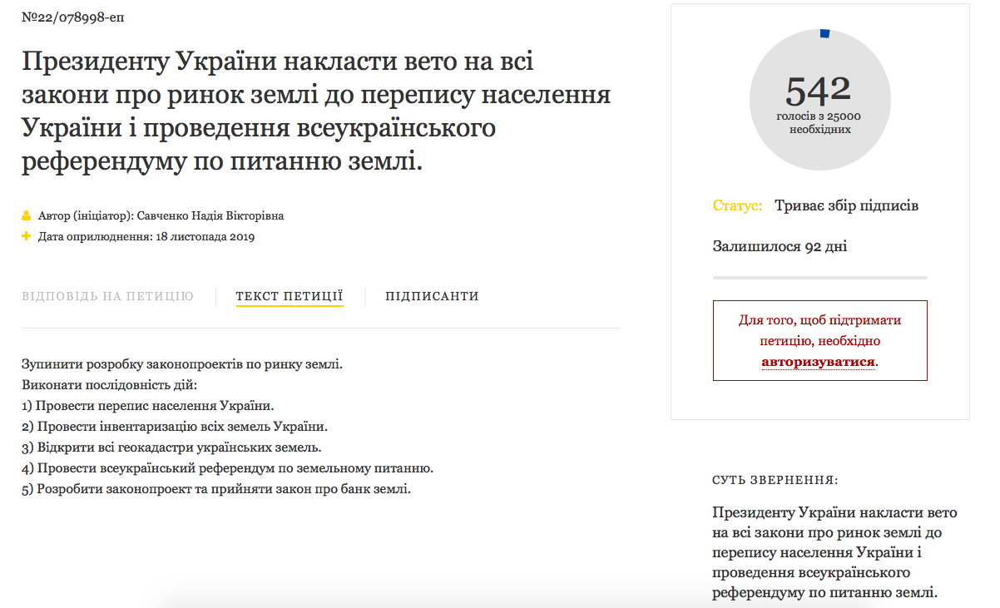The width and height of the screenshot is (1000, 608).
Task: Click the yellow author person icon
Action: [x=27, y=216]
